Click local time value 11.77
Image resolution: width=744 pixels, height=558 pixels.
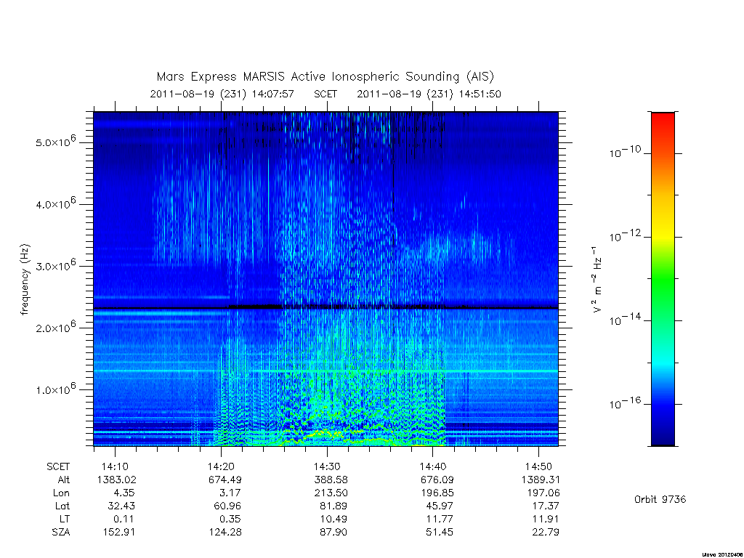pos(440,519)
